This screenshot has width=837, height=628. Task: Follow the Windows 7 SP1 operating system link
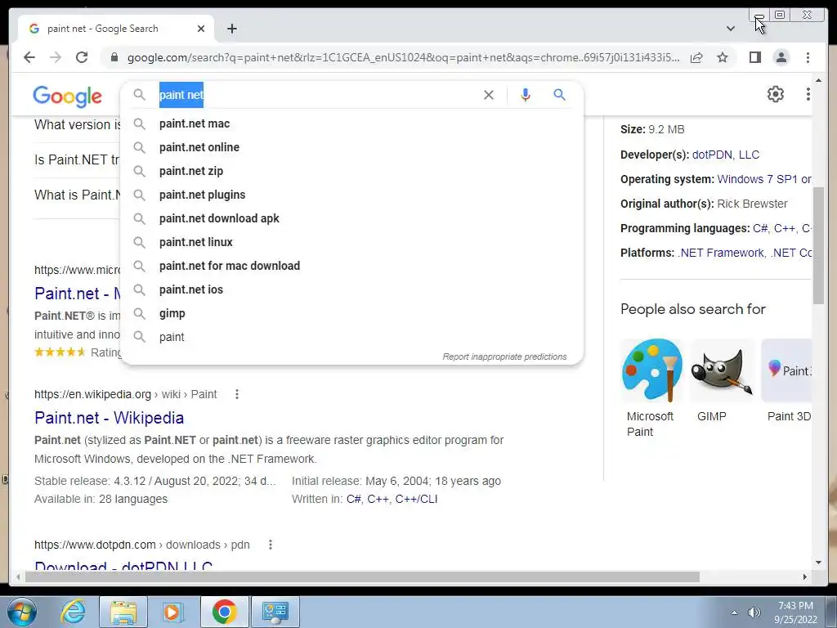click(x=764, y=179)
